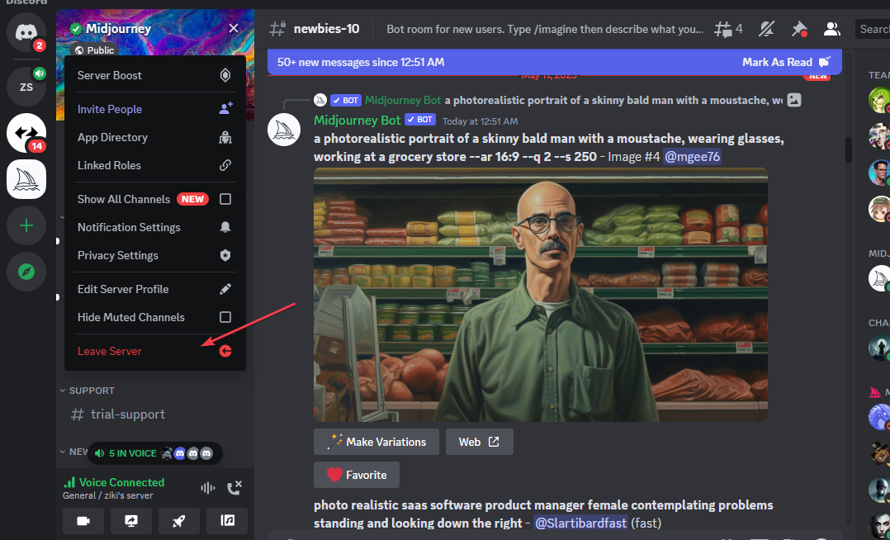Click the Make Variations button

click(376, 442)
